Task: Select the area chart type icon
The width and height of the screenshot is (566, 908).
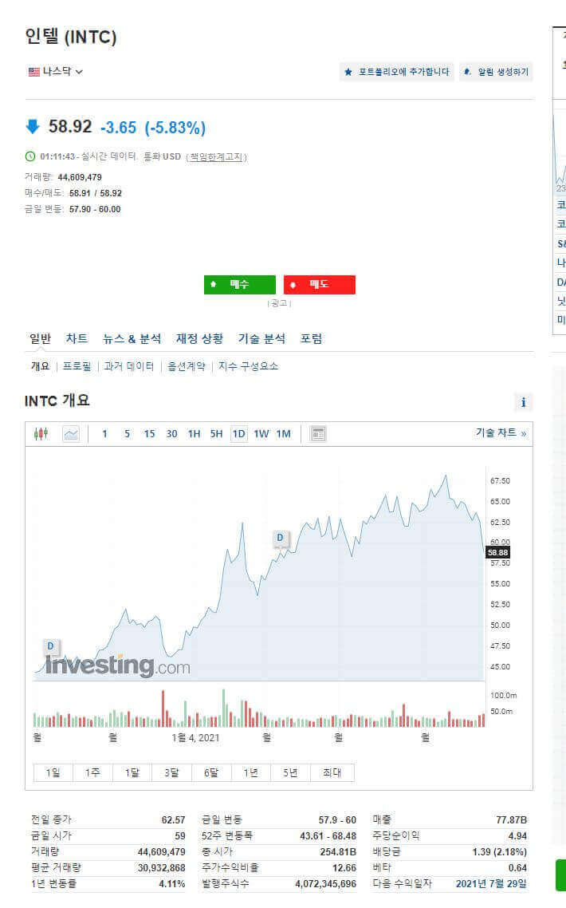Action: [x=71, y=434]
